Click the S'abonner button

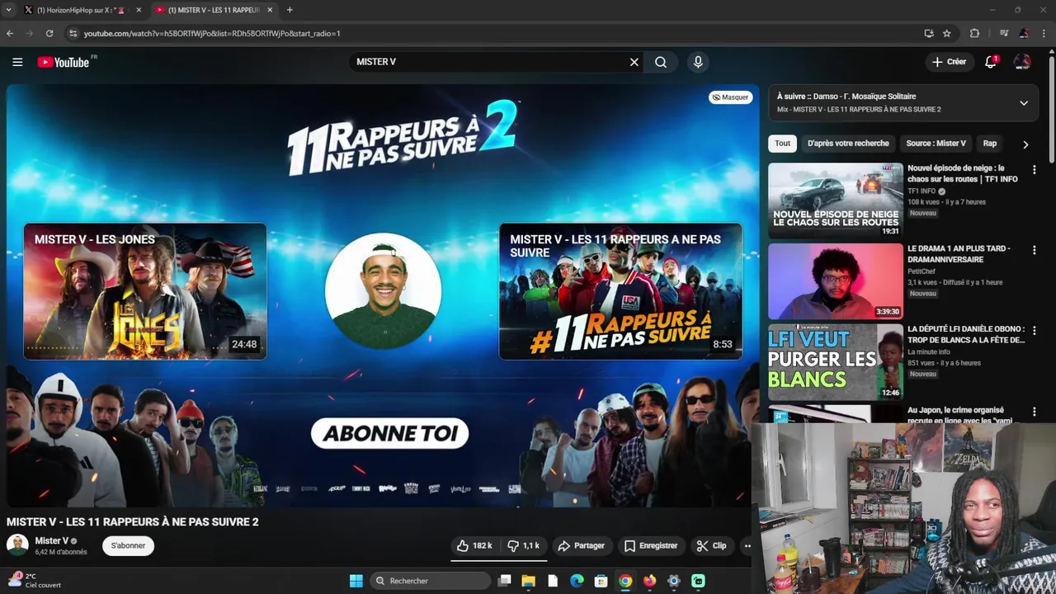[x=128, y=545]
